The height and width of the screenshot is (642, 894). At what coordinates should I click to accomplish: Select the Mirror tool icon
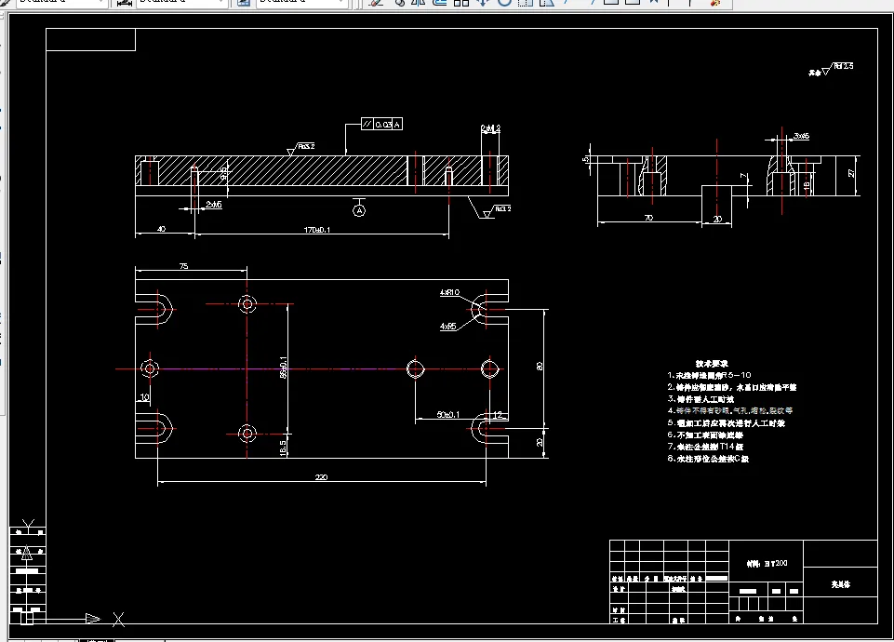point(419,2)
